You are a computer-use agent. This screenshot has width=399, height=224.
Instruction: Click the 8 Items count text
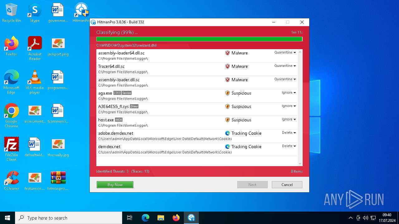point(297,171)
